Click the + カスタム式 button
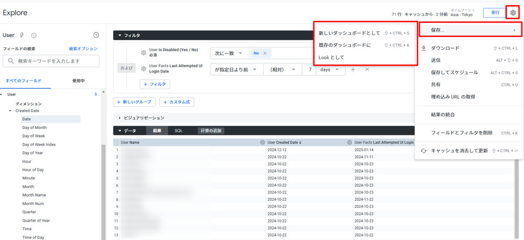 [177, 102]
